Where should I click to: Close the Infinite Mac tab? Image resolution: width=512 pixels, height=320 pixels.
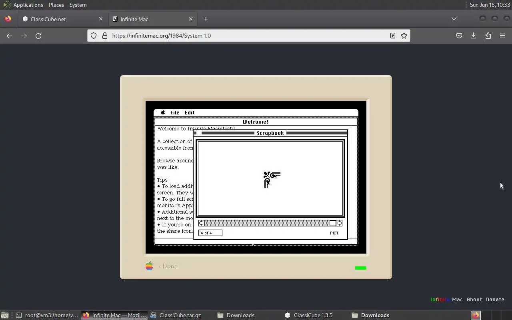tap(191, 19)
